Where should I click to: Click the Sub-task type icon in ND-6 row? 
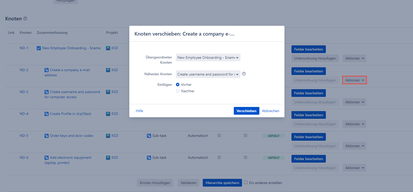pos(149,158)
